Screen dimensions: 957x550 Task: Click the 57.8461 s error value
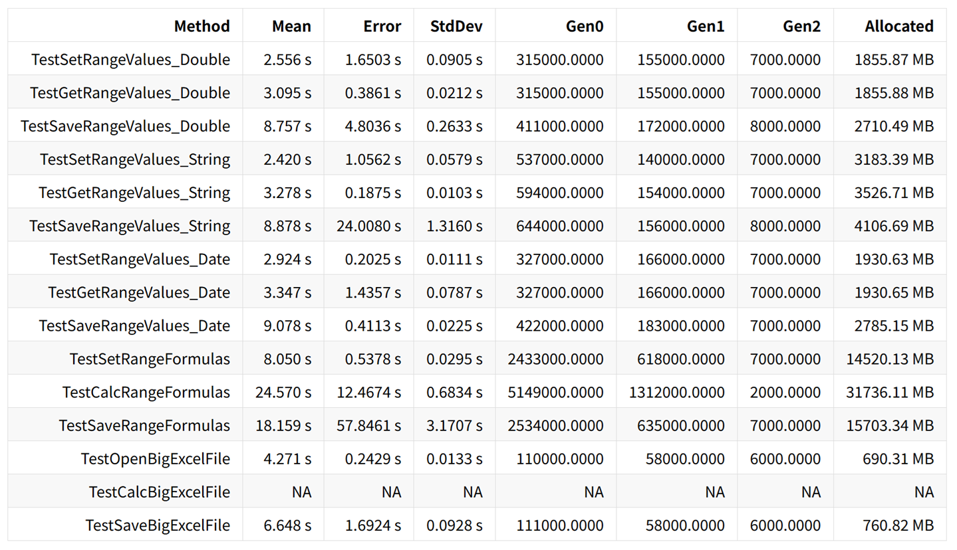[369, 425]
